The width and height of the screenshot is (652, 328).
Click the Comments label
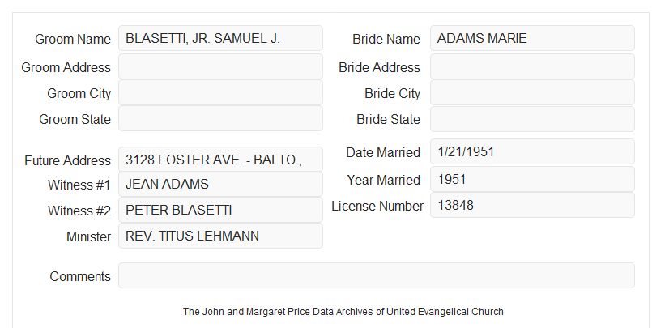[80, 276]
